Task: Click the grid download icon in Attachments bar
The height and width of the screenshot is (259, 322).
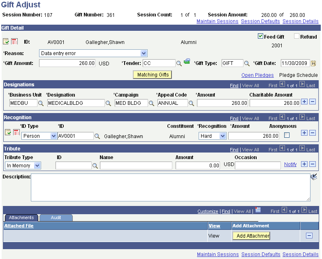Action: [258, 210]
